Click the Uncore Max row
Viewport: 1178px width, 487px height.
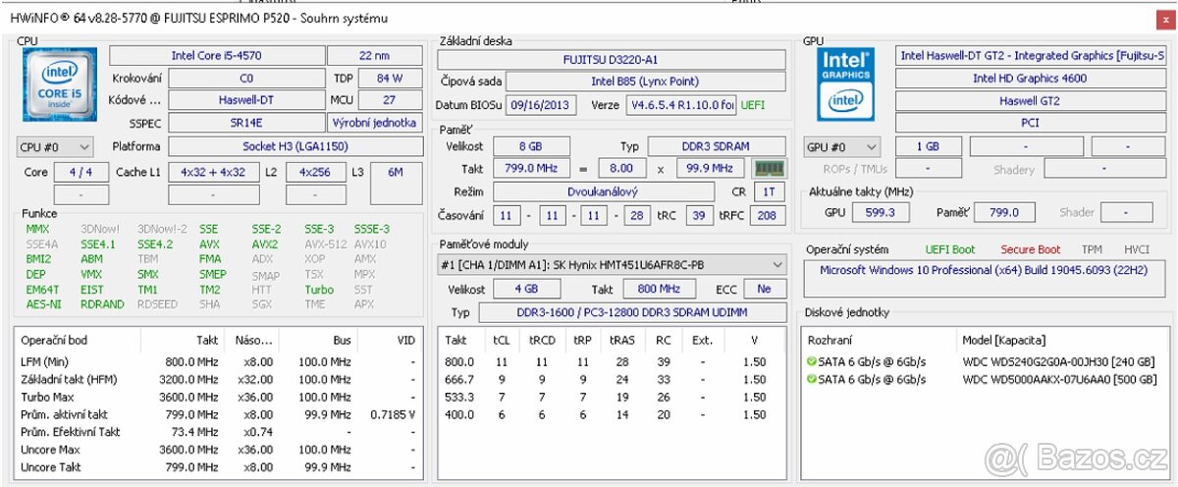pos(219,450)
